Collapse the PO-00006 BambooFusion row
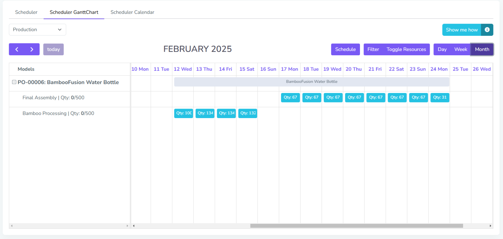This screenshot has height=239, width=503. (x=14, y=82)
